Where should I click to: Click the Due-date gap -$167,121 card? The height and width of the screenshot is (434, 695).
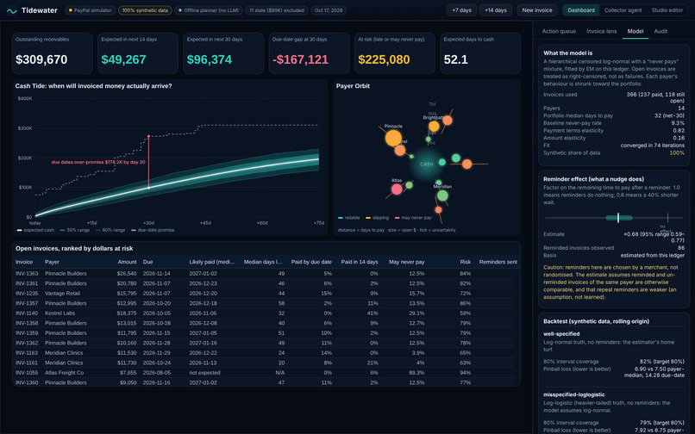pyautogui.click(x=309, y=53)
